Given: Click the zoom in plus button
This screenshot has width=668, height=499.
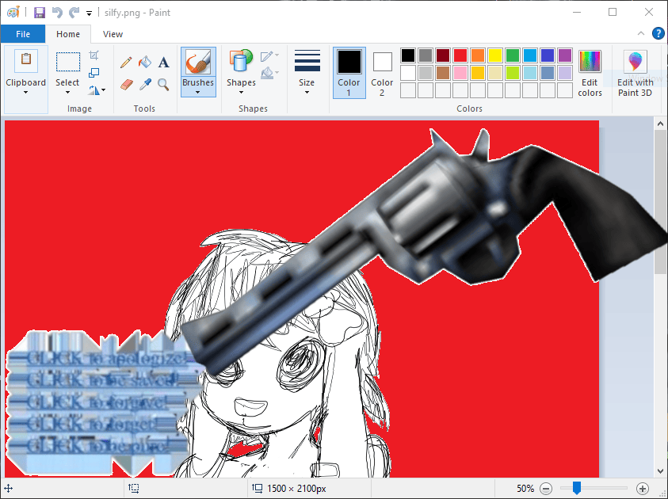Looking at the screenshot, I should [x=643, y=489].
